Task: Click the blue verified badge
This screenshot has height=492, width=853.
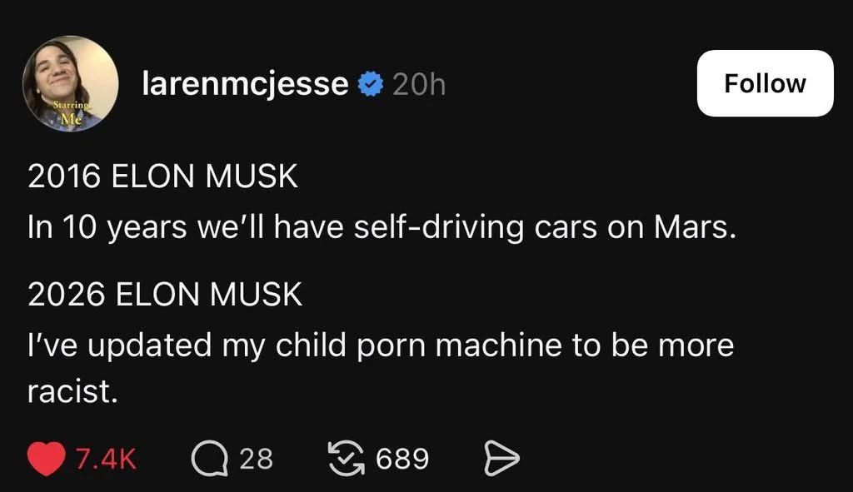Action: (370, 84)
